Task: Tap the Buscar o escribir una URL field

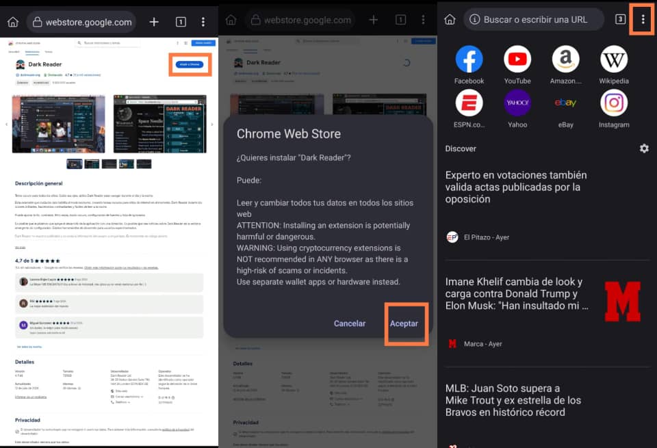Action: point(533,19)
